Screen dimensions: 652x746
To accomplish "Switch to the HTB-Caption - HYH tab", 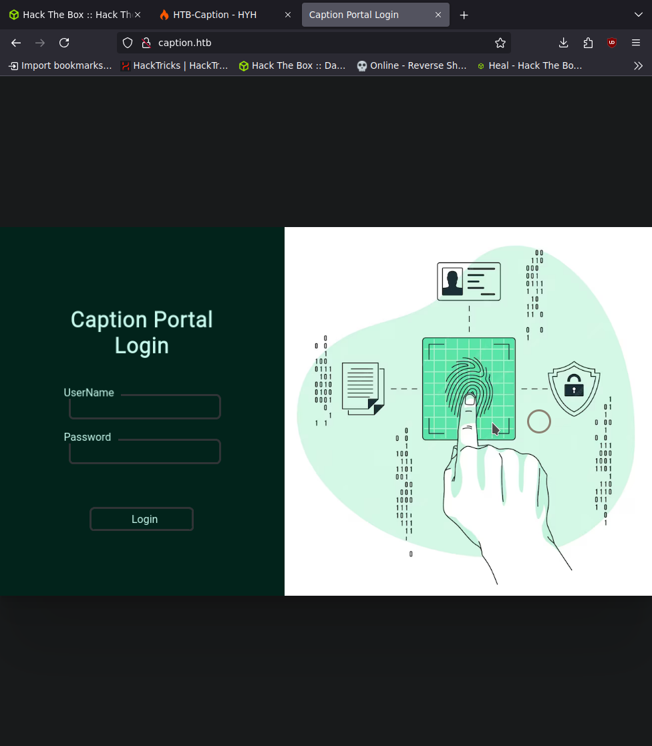I will pos(214,15).
